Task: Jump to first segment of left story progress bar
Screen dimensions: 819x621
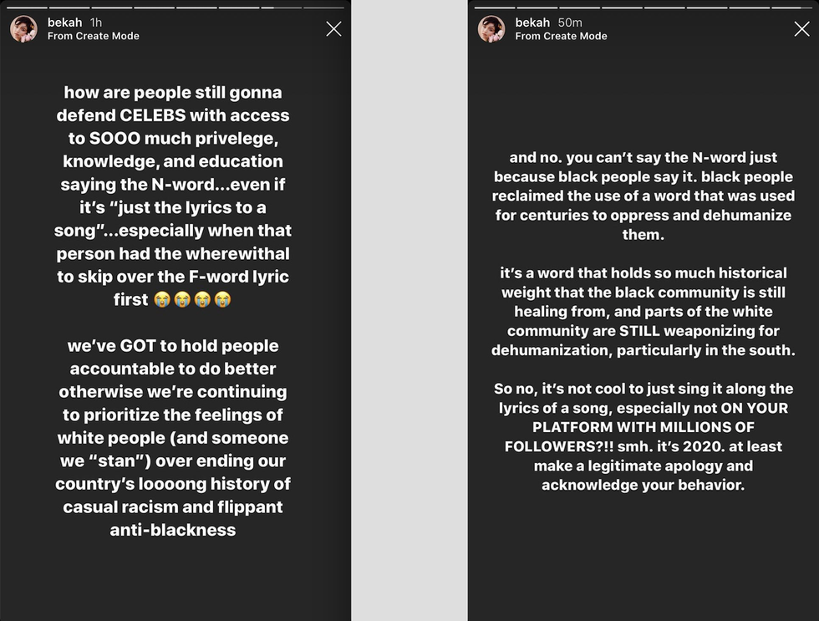Action: pyautogui.click(x=27, y=8)
